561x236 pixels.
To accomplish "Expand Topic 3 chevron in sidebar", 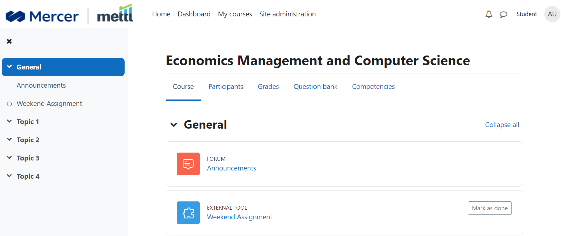I will (x=9, y=158).
